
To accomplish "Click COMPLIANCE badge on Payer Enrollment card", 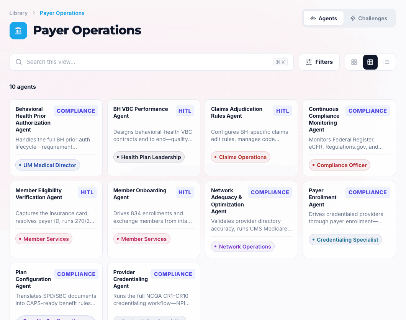I will pyautogui.click(x=368, y=192).
